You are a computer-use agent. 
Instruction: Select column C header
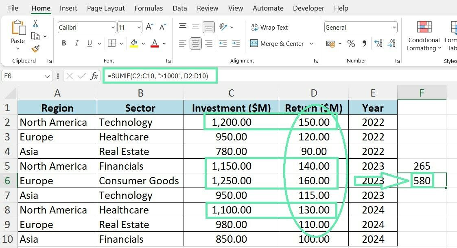coord(232,93)
